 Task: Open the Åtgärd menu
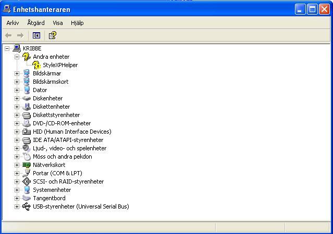coord(36,23)
